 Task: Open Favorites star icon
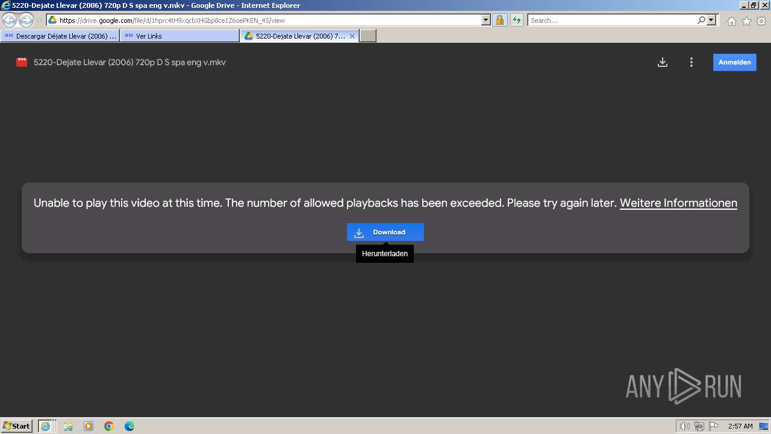tap(746, 21)
